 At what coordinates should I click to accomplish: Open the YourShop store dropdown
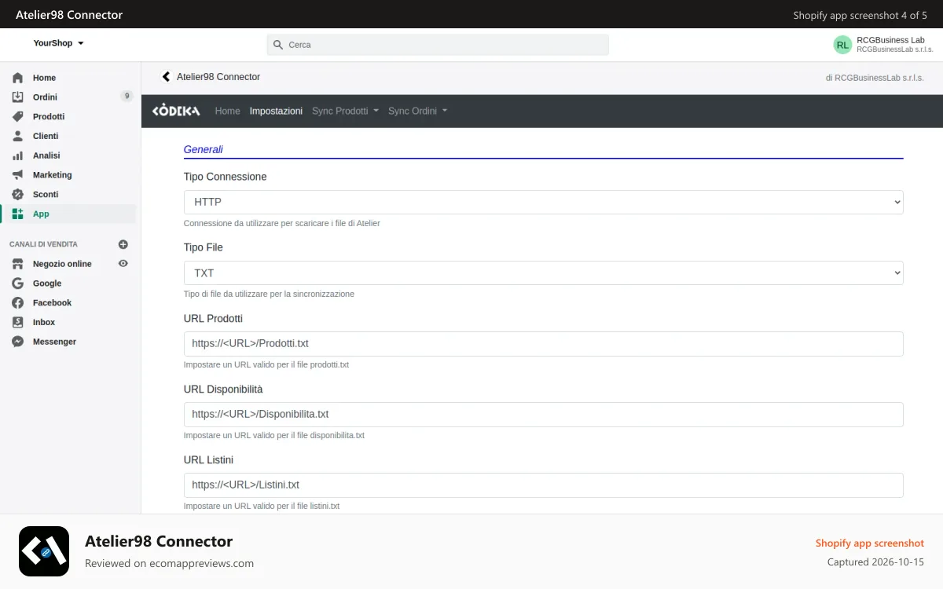[58, 43]
